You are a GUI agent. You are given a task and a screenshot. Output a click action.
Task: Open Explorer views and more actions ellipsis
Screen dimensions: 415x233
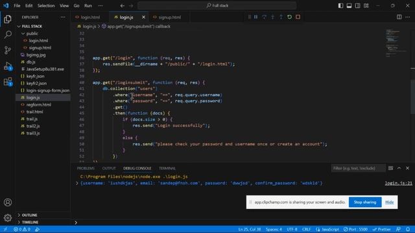pos(63,17)
